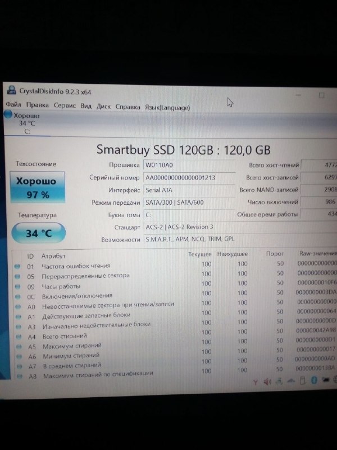
Task: Click the Хорошо 97 % health status button
Action: coord(38,187)
